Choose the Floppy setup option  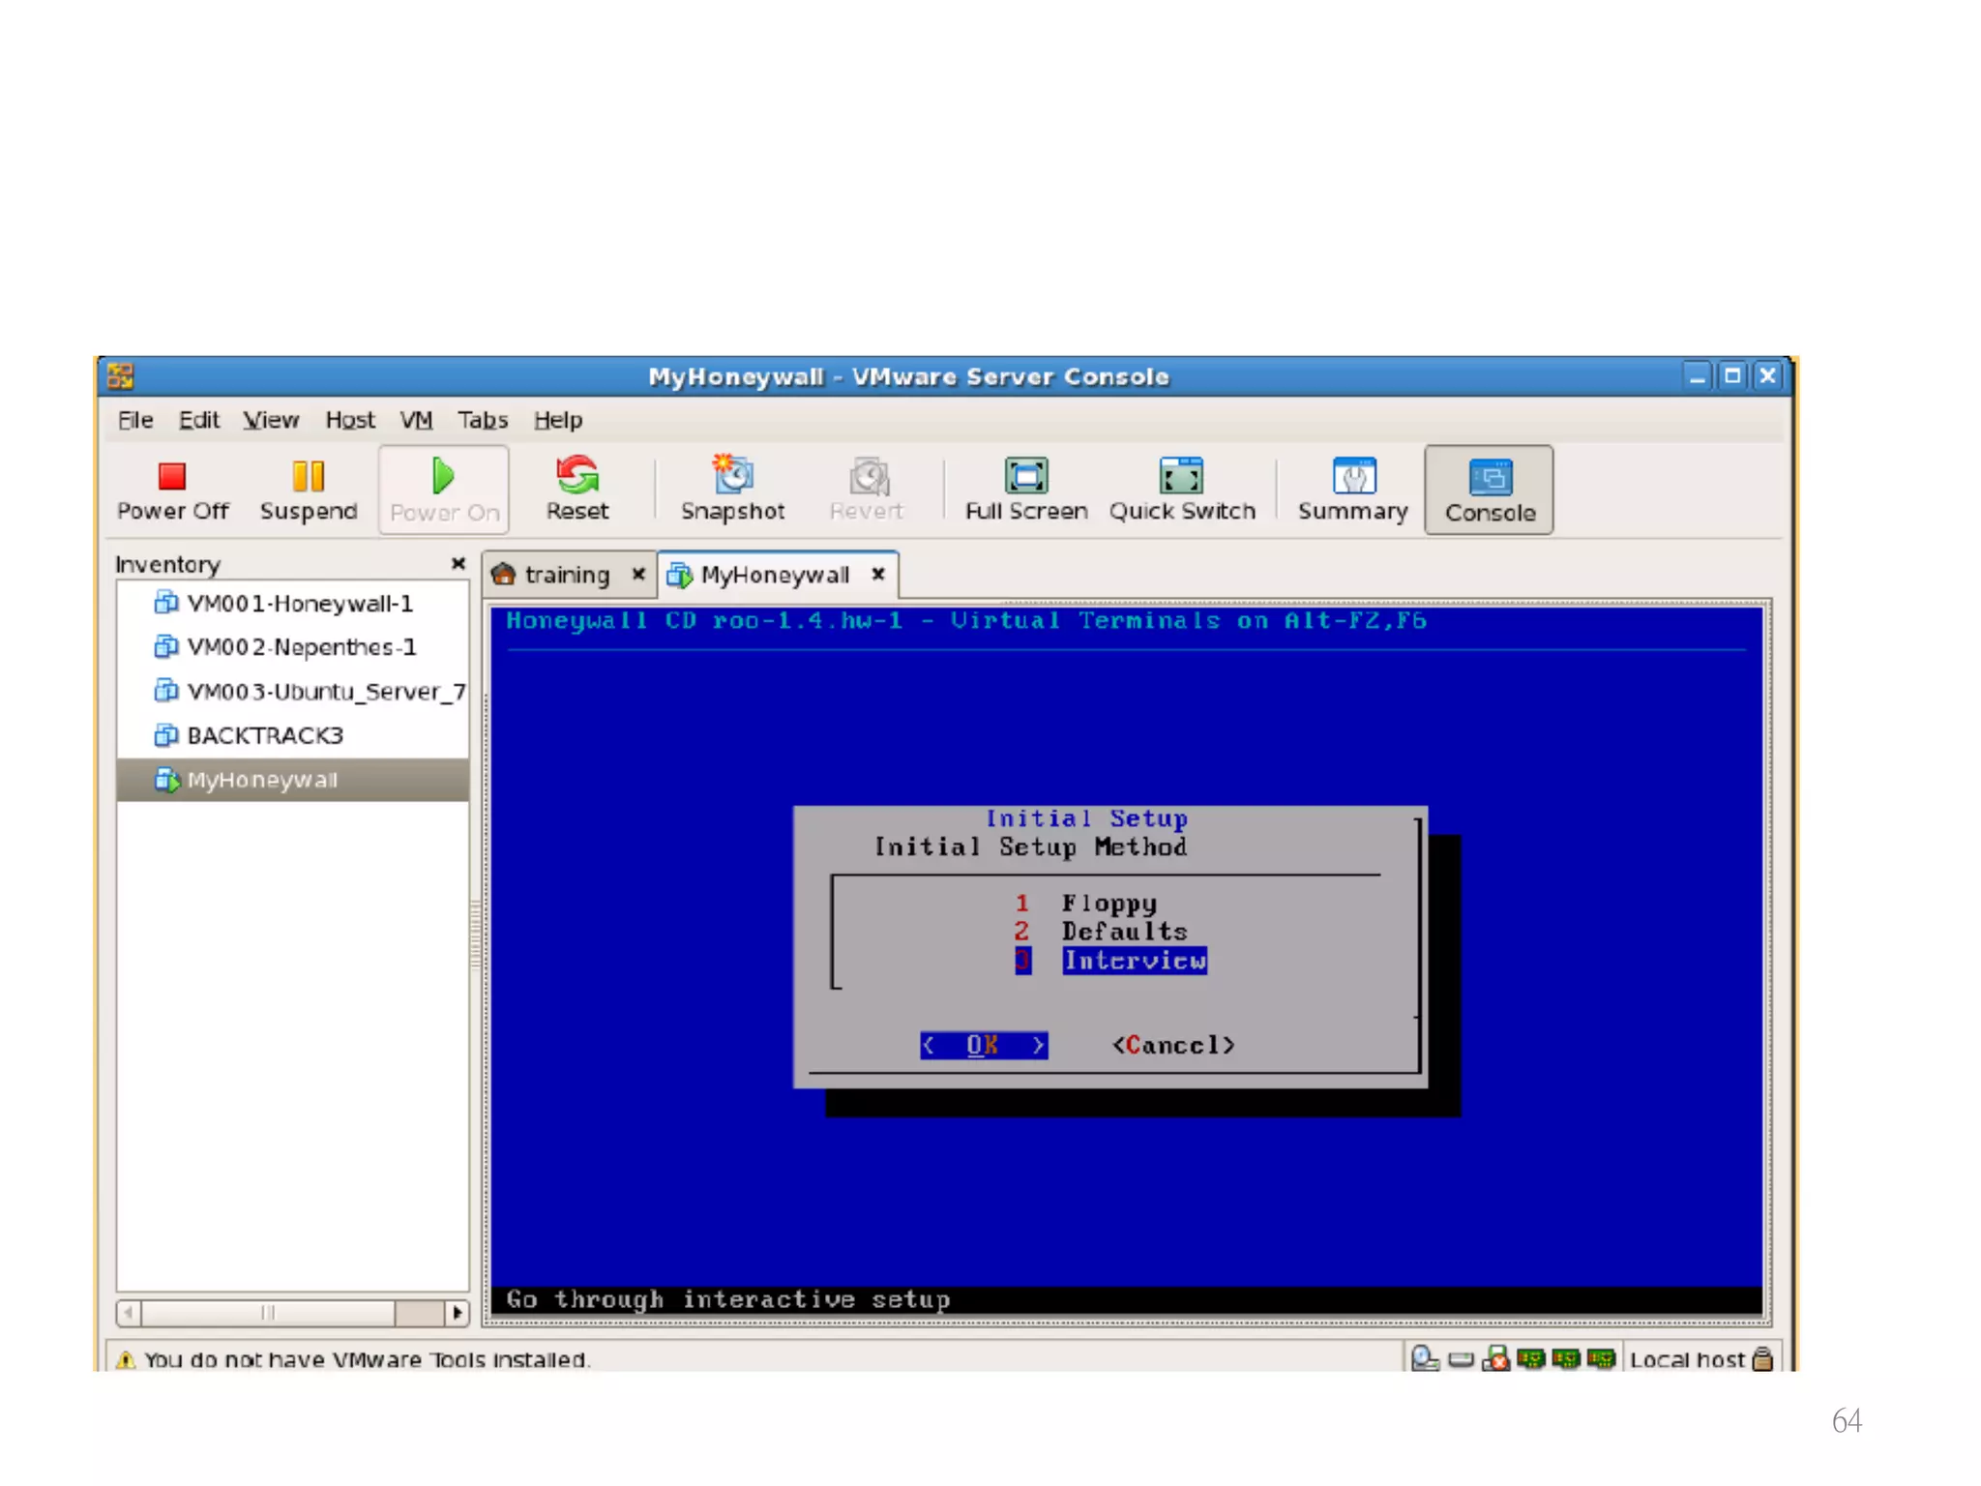tap(1109, 904)
